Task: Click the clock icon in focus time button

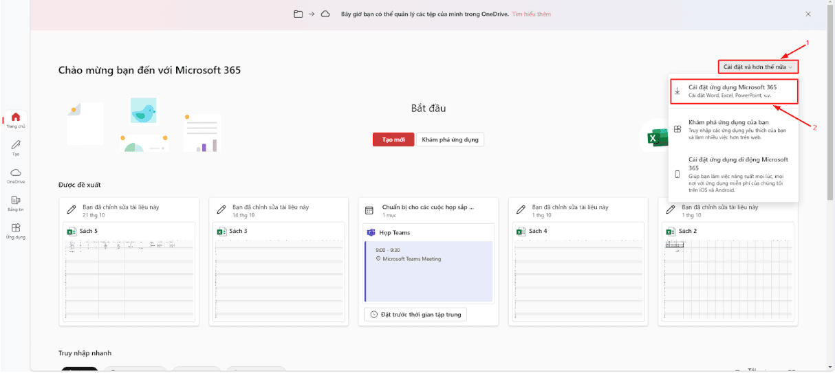Action: 374,314
